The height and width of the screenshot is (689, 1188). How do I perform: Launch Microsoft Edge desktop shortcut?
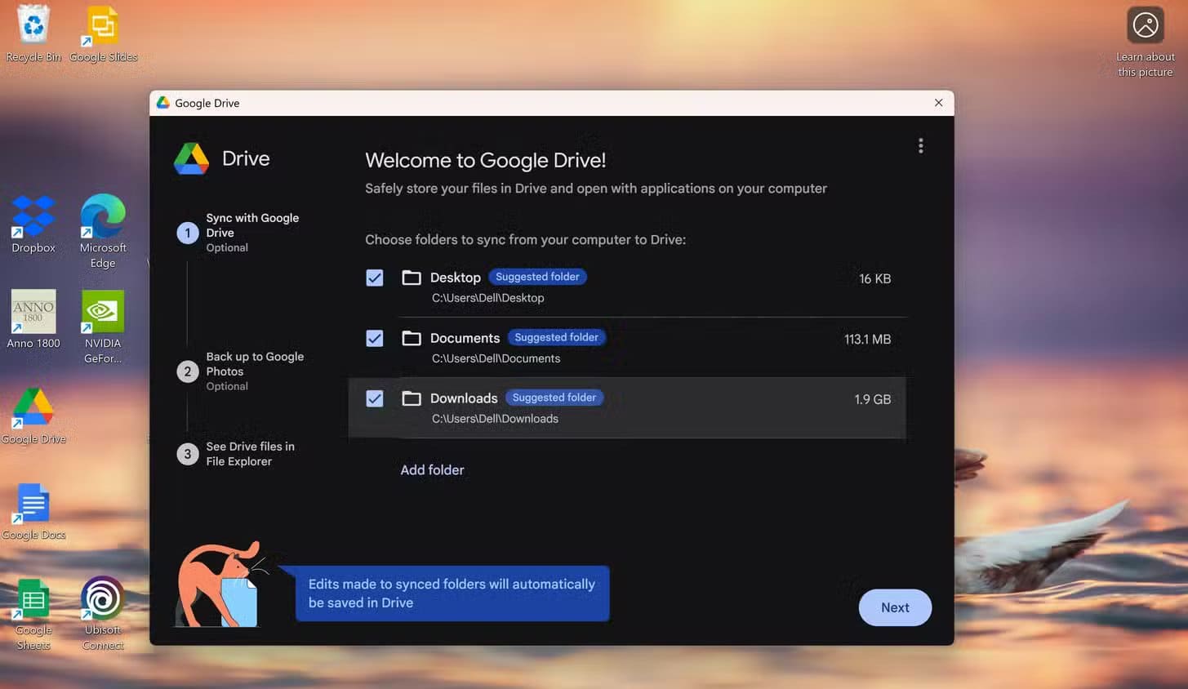[103, 218]
